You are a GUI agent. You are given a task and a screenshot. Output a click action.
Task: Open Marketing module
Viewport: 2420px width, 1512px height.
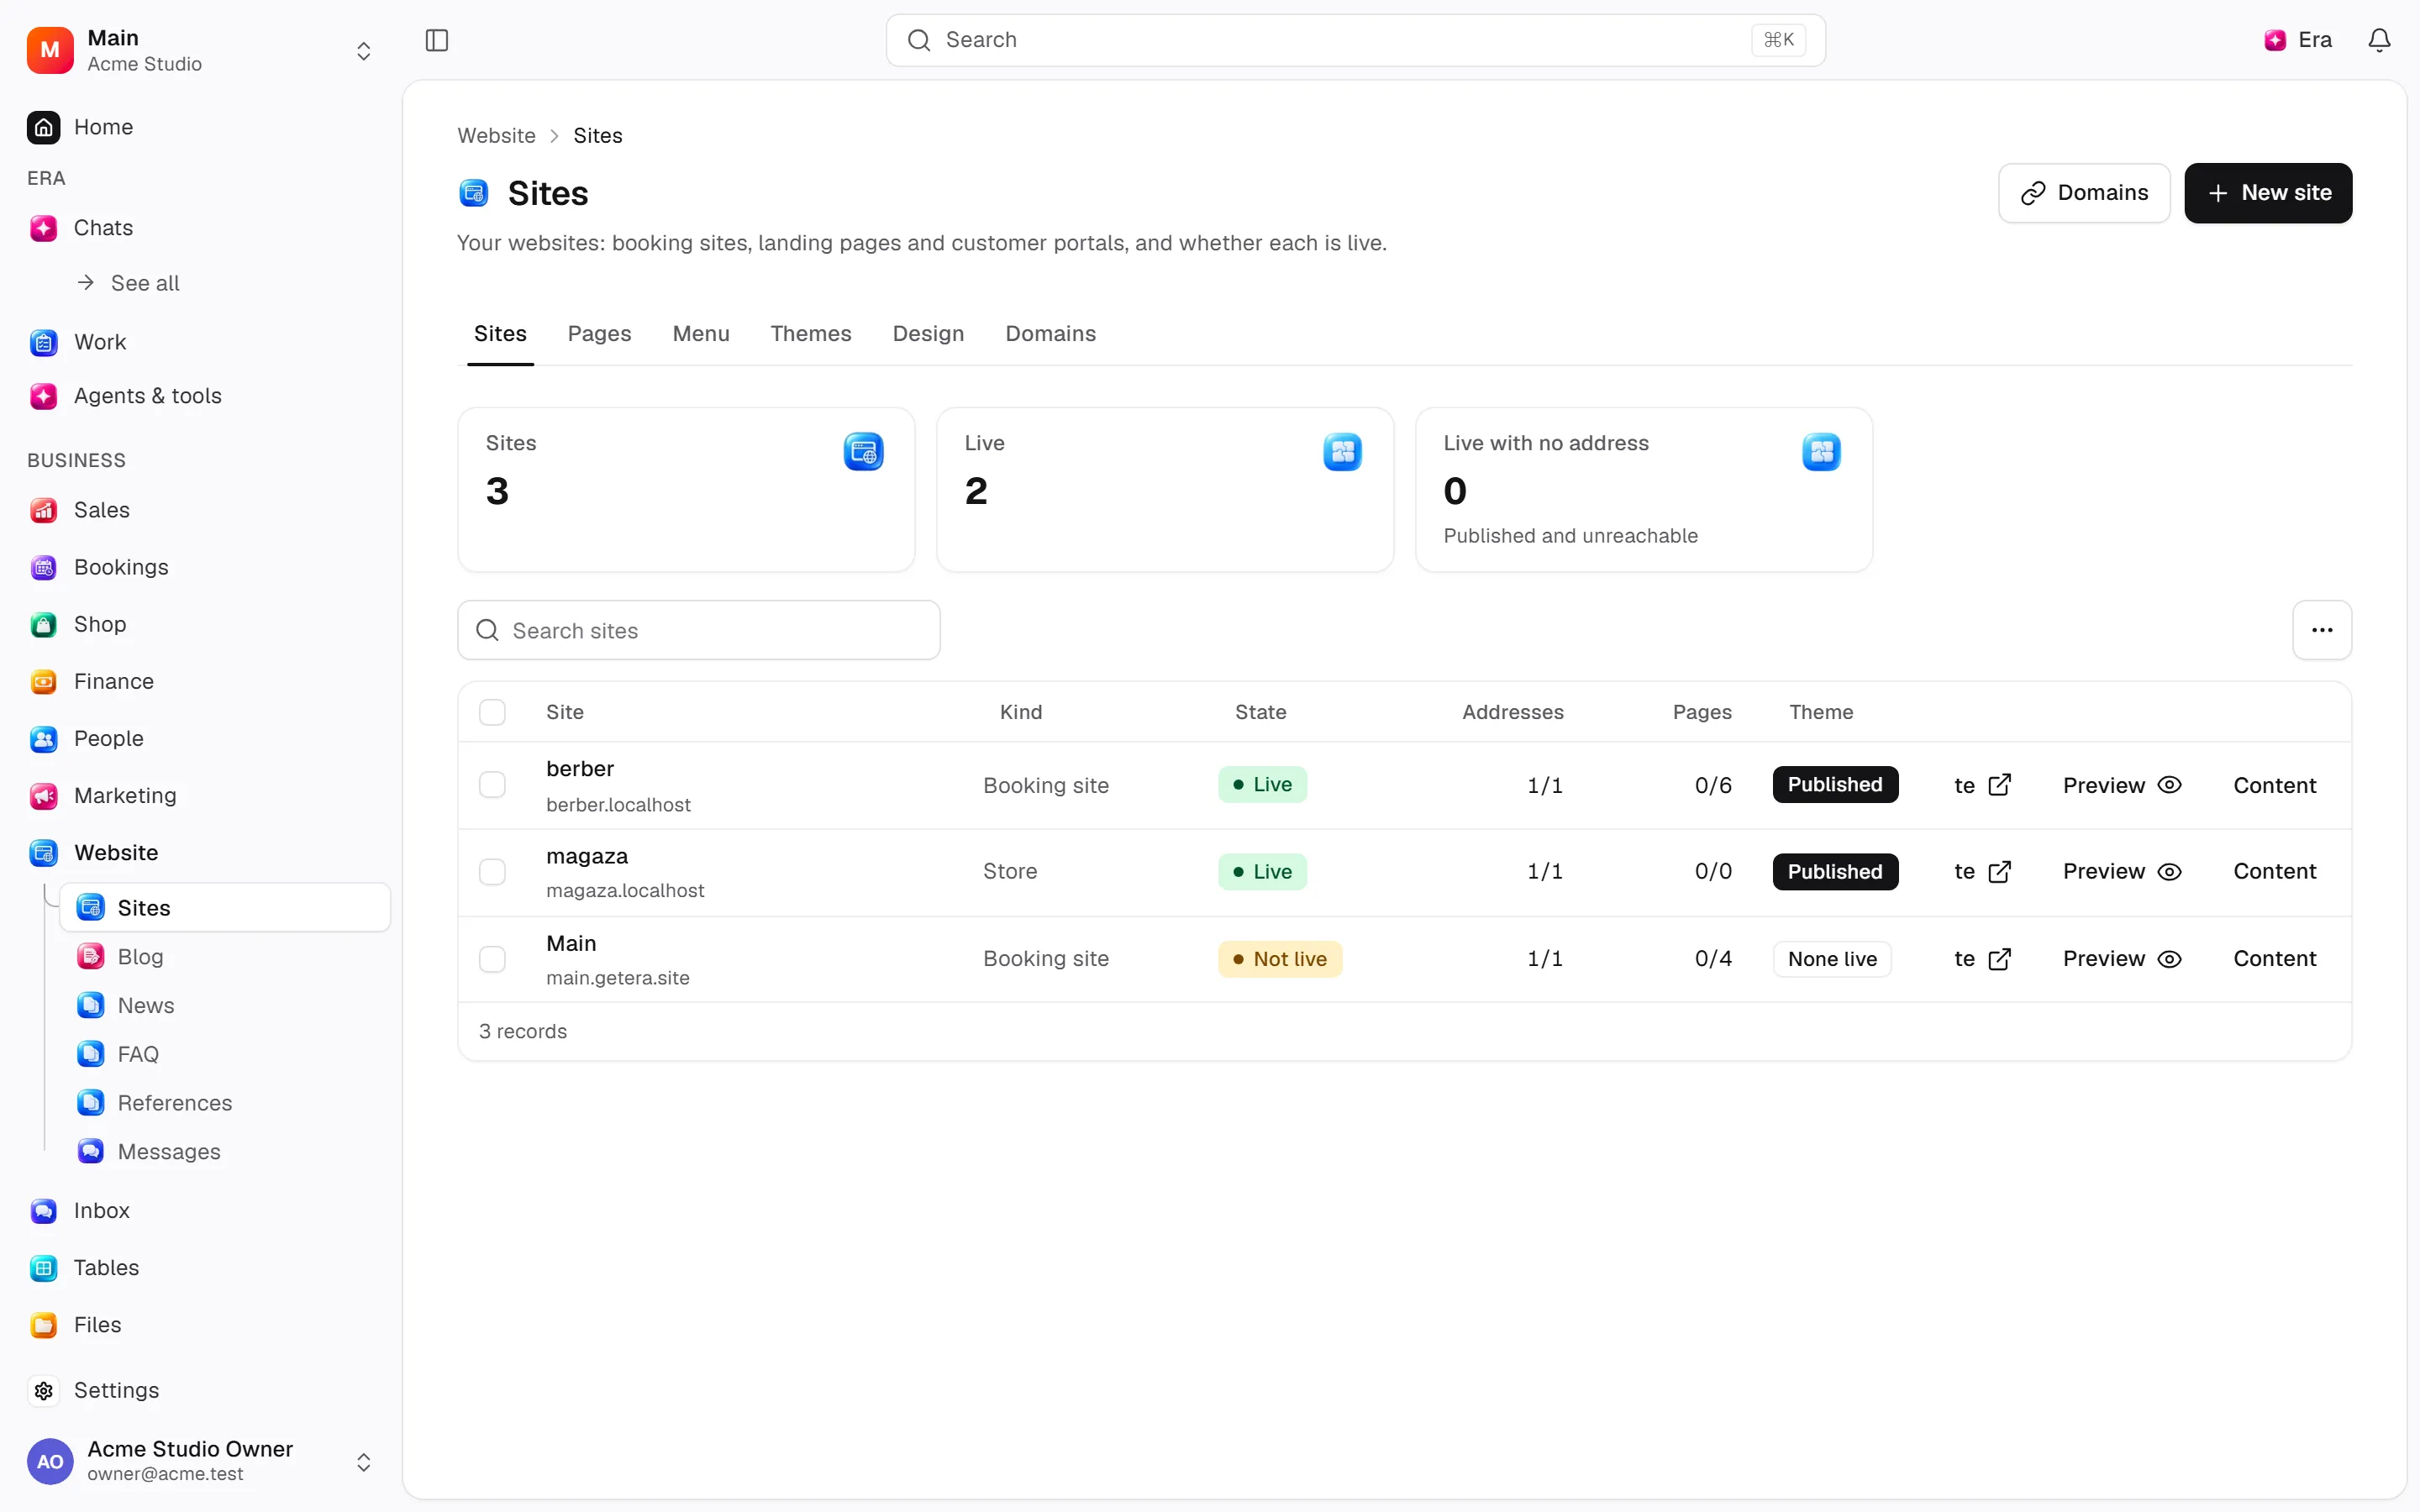(124, 795)
